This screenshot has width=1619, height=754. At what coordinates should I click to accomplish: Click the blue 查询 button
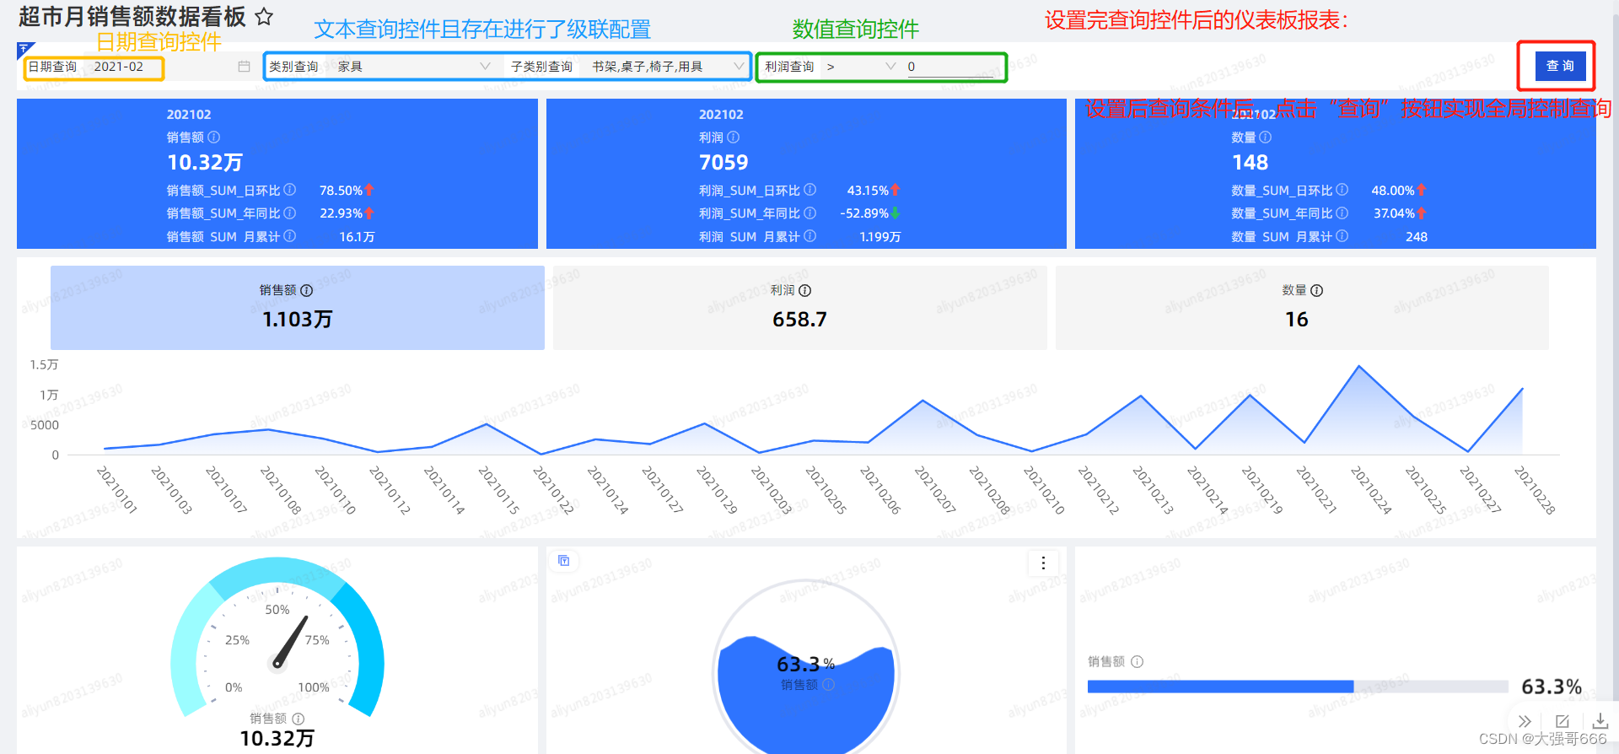click(1560, 66)
